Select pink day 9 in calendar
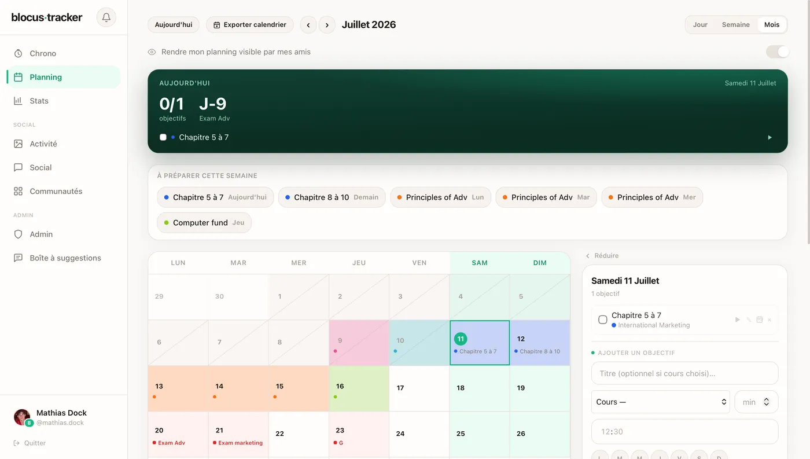810x459 pixels. [x=359, y=343]
